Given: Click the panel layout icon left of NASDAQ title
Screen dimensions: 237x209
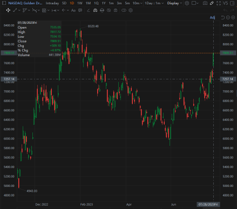Looking at the screenshot, I should (x=4, y=3).
